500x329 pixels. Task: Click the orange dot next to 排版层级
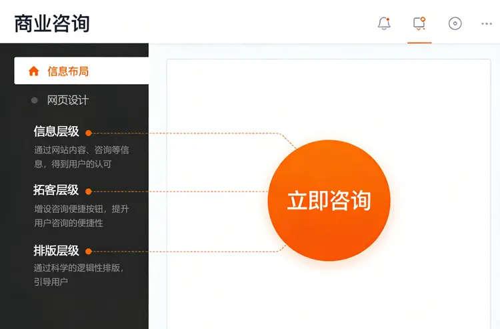pyautogui.click(x=88, y=252)
